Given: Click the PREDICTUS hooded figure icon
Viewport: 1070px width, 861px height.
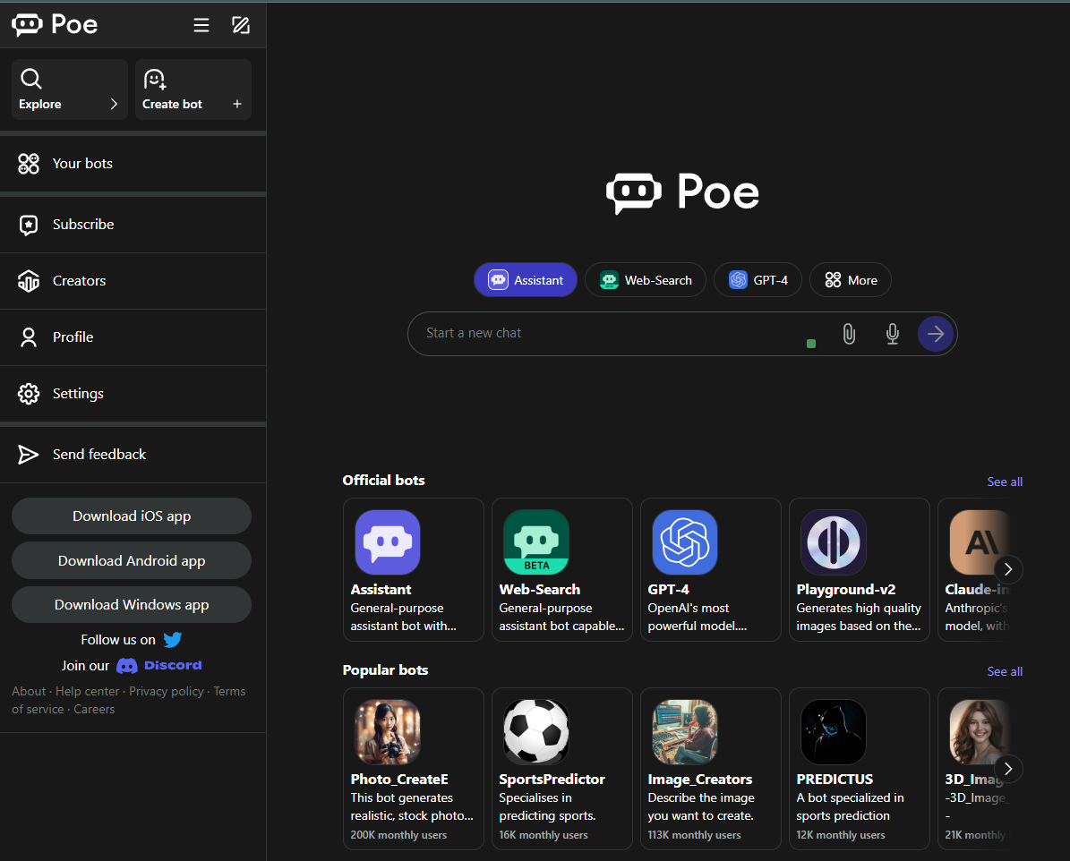Looking at the screenshot, I should click(x=834, y=732).
